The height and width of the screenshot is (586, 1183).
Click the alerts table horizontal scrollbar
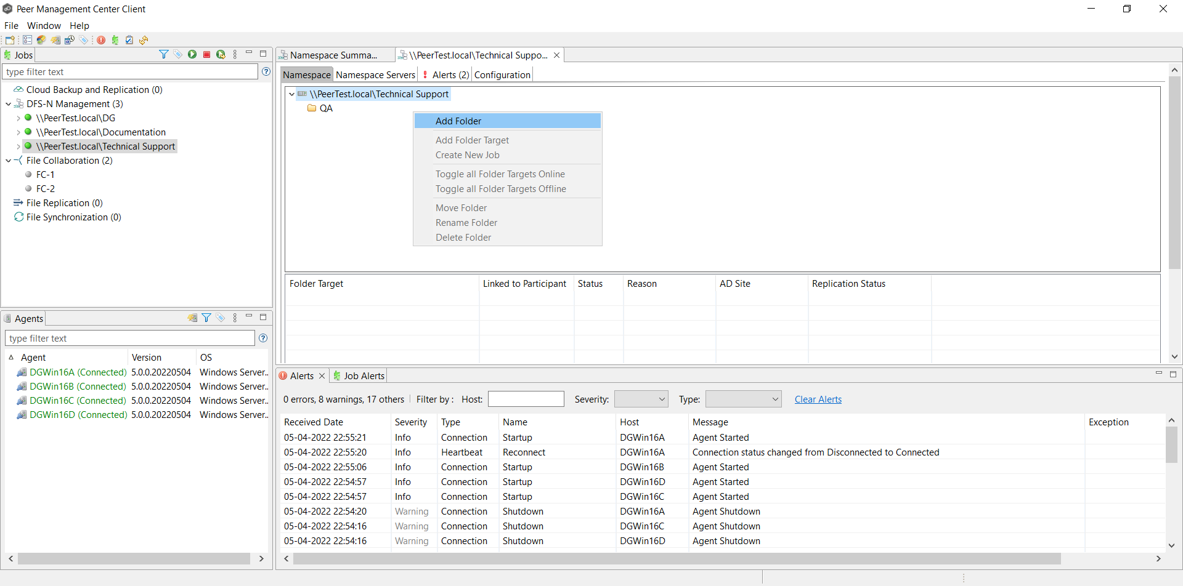[677, 558]
